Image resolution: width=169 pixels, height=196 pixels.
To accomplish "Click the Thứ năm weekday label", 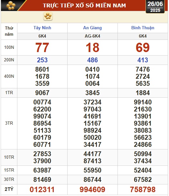I will pos(9,31).
